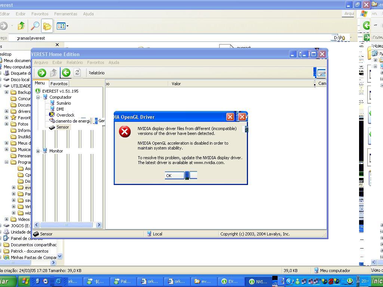
Task: Select the Sumário item in EVEREST tree
Action: [64, 103]
